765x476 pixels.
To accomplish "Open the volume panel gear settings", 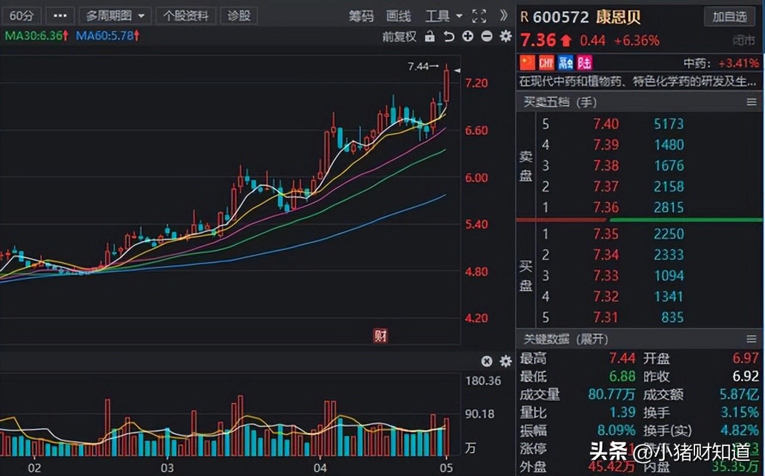I will click(505, 361).
